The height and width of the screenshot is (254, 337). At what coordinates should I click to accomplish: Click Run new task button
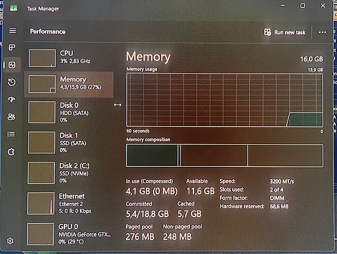[285, 32]
